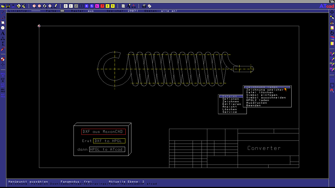Select the scissors cut tool
Image resolution: width=335 pixels, height=188 pixels.
click(13, 6)
